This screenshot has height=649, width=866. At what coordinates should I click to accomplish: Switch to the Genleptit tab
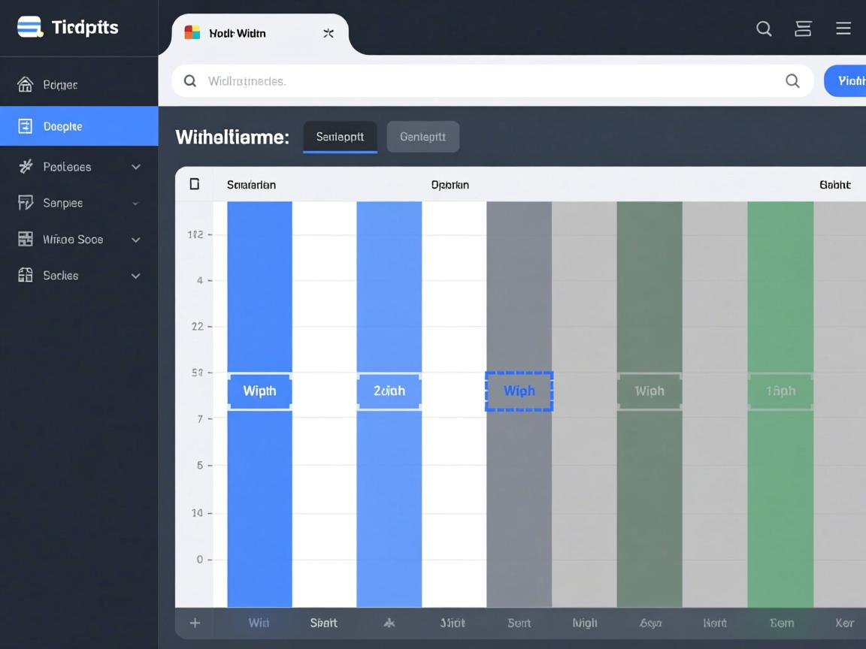pyautogui.click(x=422, y=137)
